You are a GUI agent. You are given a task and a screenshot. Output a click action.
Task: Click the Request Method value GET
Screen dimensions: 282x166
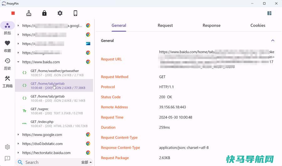pos(162,77)
